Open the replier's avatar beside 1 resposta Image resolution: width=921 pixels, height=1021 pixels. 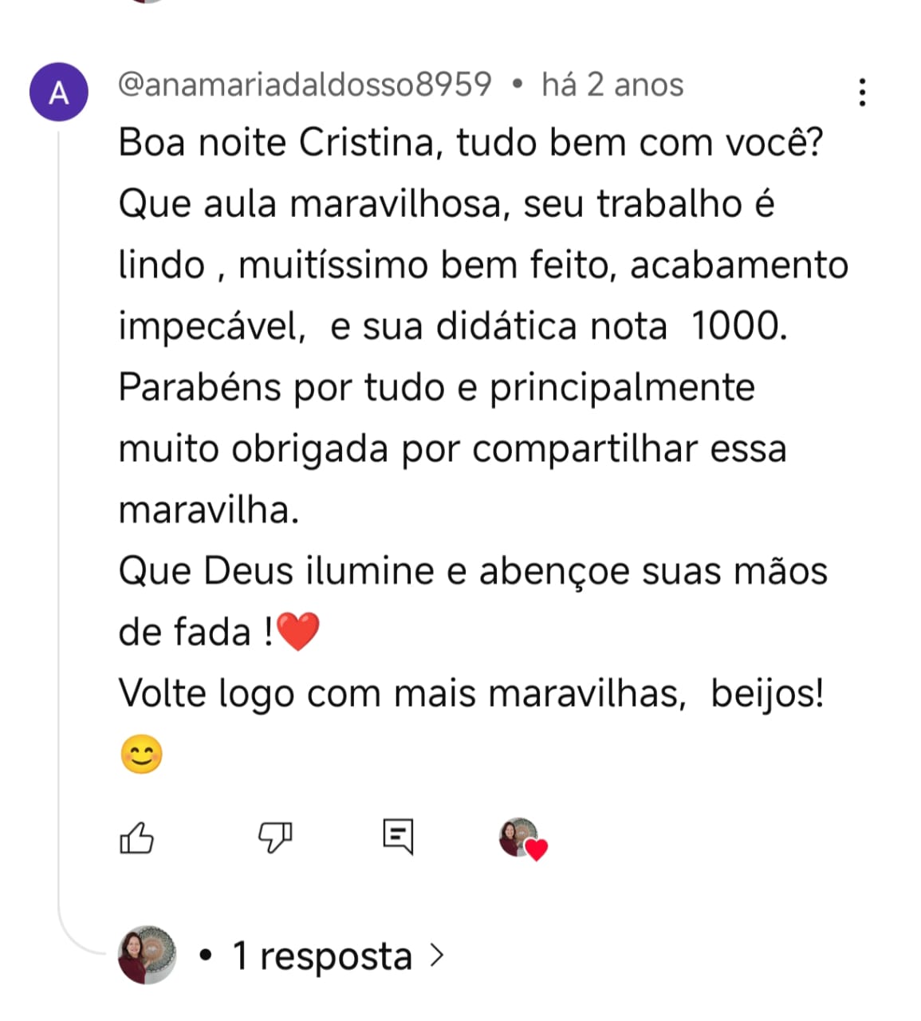coord(147,955)
